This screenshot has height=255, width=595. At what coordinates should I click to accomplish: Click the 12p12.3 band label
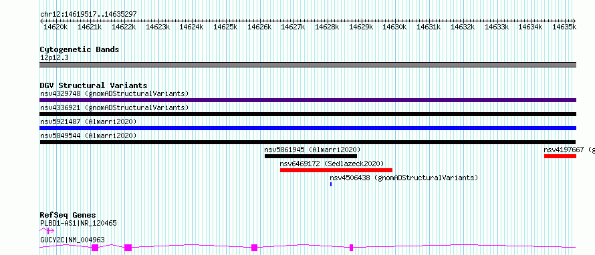pos(54,58)
